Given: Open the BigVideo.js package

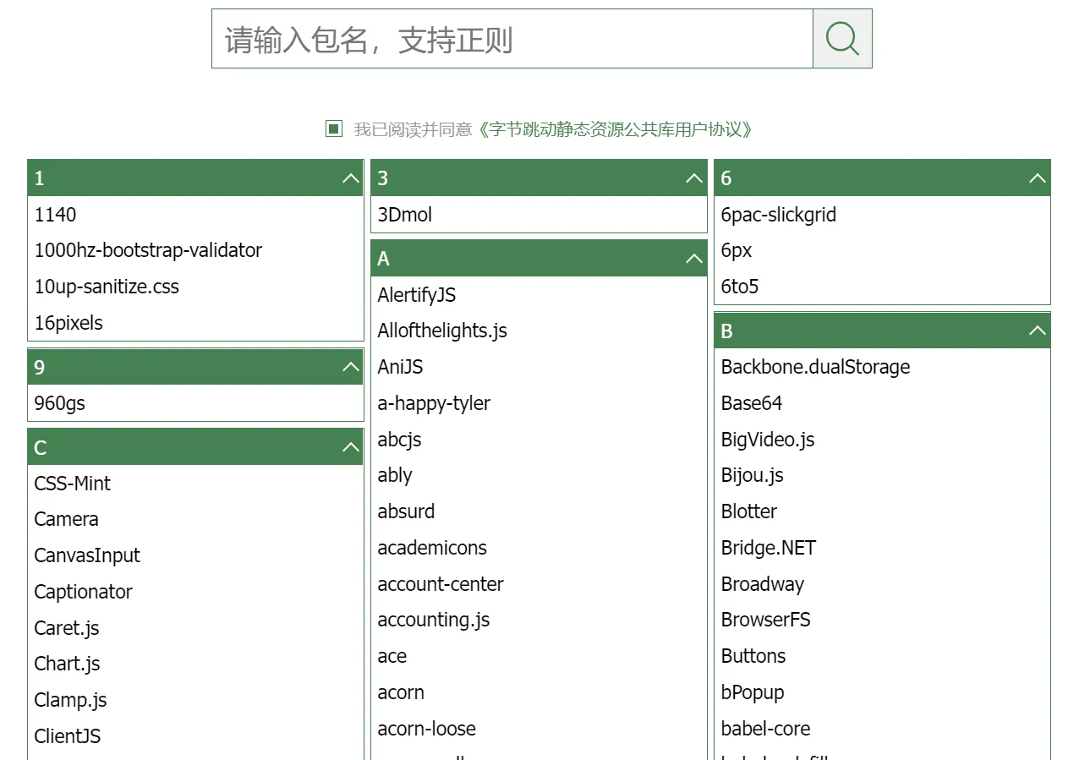Looking at the screenshot, I should [768, 440].
